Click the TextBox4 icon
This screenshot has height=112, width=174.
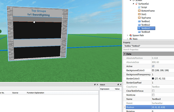[x=139, y=32]
